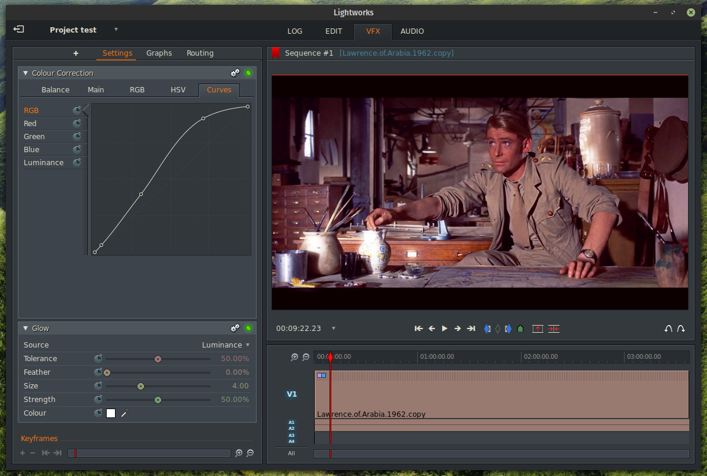Click the exit project icon

(x=18, y=29)
